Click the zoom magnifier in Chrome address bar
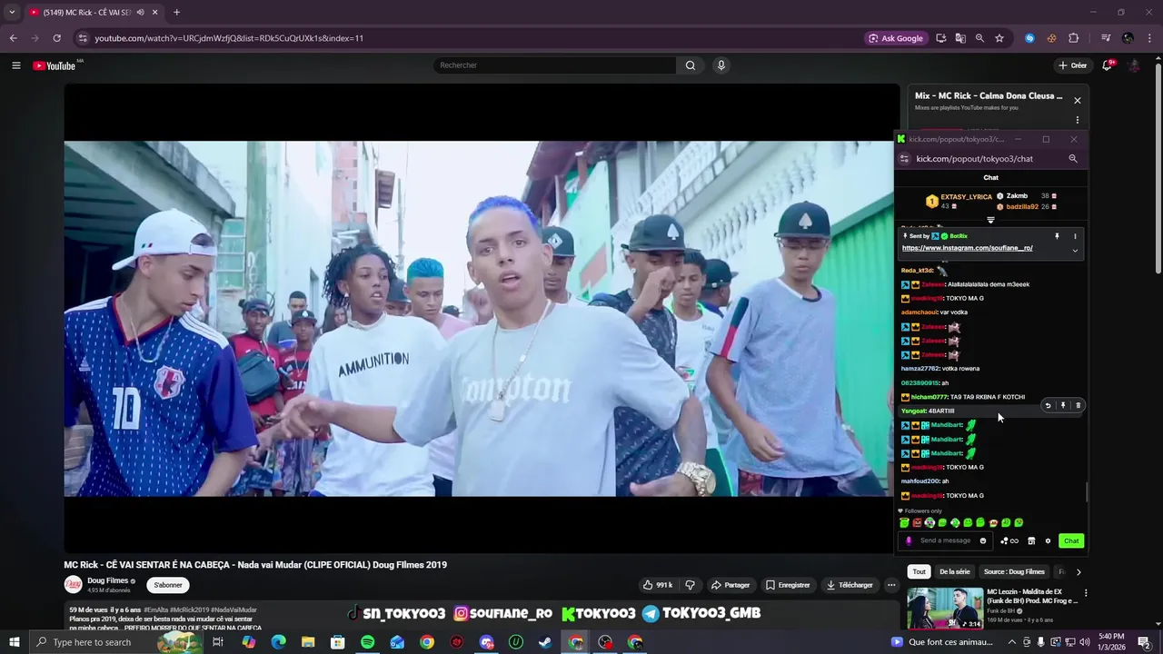Viewport: 1163px width, 654px height. point(979,38)
